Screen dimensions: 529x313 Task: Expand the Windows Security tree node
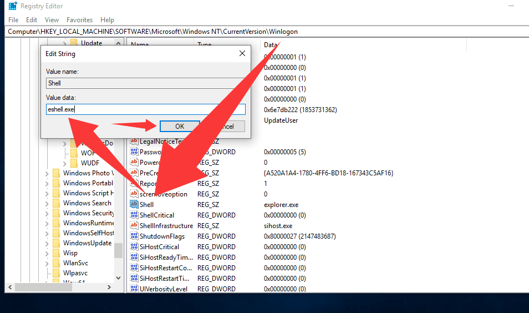point(47,214)
